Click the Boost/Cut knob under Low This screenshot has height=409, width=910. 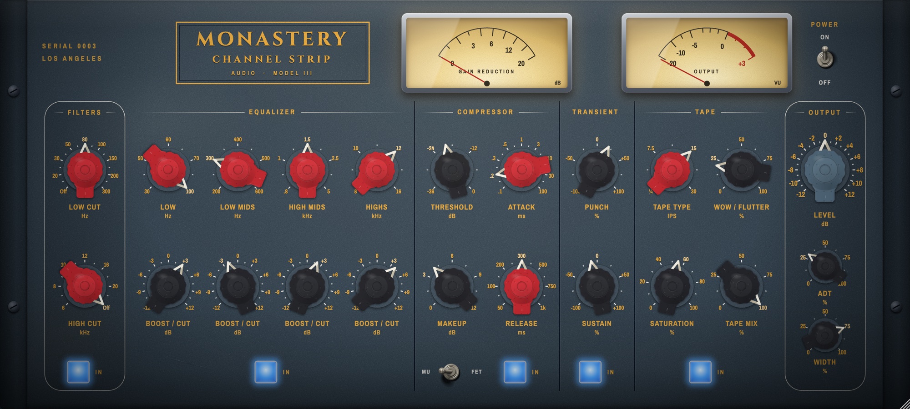[x=168, y=286]
